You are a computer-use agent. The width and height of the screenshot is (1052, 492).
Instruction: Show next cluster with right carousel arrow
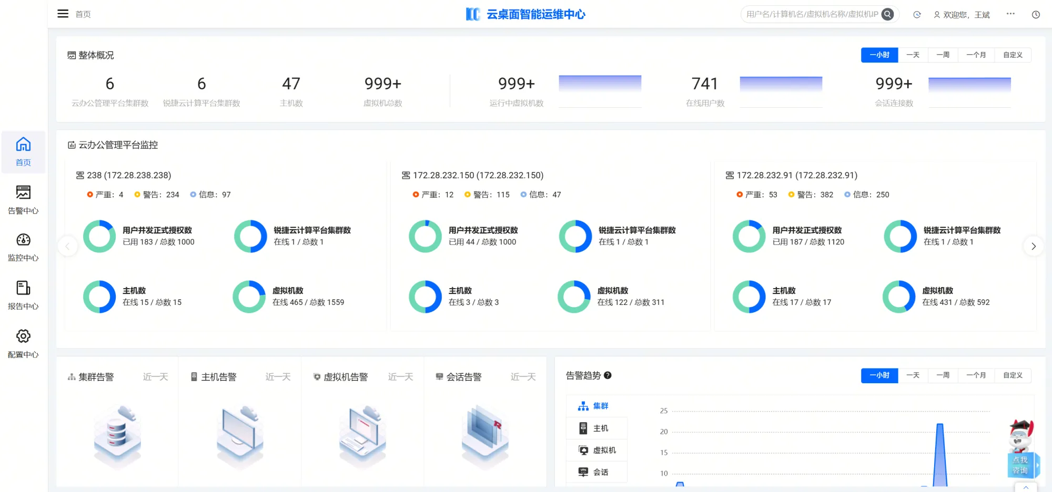click(1033, 247)
